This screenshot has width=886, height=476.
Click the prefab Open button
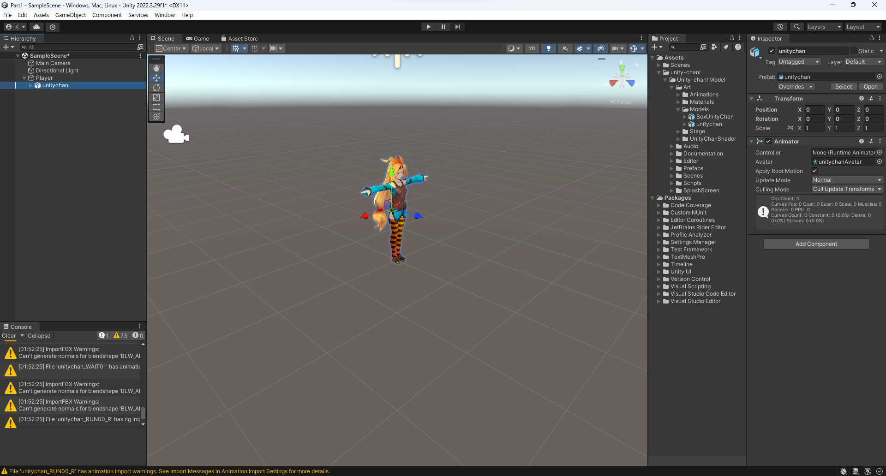871,87
